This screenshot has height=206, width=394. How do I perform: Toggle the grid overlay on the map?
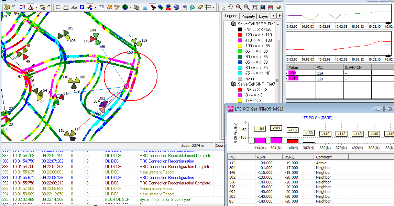pos(207,7)
